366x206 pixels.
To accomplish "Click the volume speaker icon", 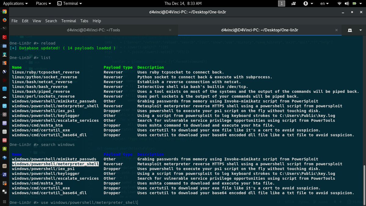I will (347, 3).
